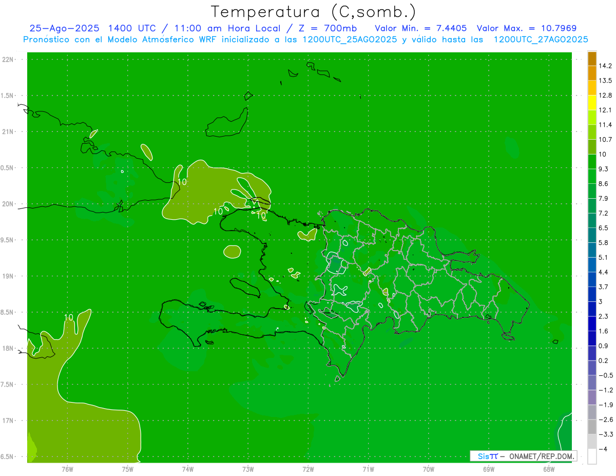Select the "Z = 700mb" level text
Image resolution: width=616 pixels, height=476 pixels.
pos(325,29)
